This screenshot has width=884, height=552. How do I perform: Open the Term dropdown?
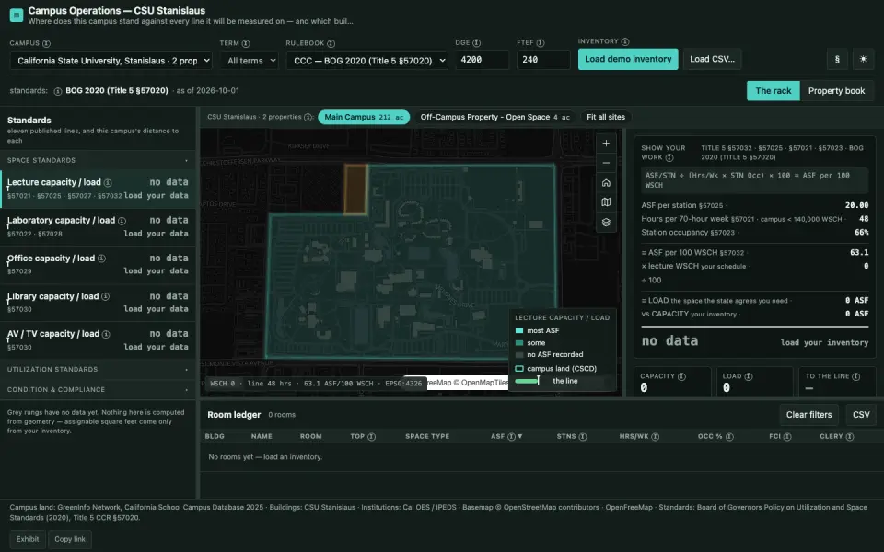click(250, 61)
